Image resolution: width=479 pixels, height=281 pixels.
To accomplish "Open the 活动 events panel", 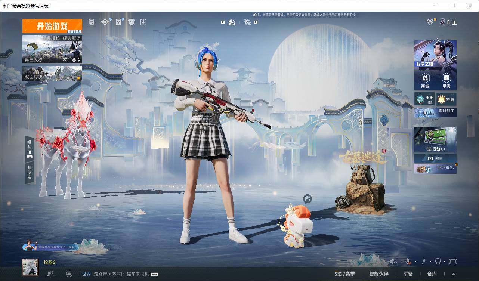I will (x=435, y=139).
